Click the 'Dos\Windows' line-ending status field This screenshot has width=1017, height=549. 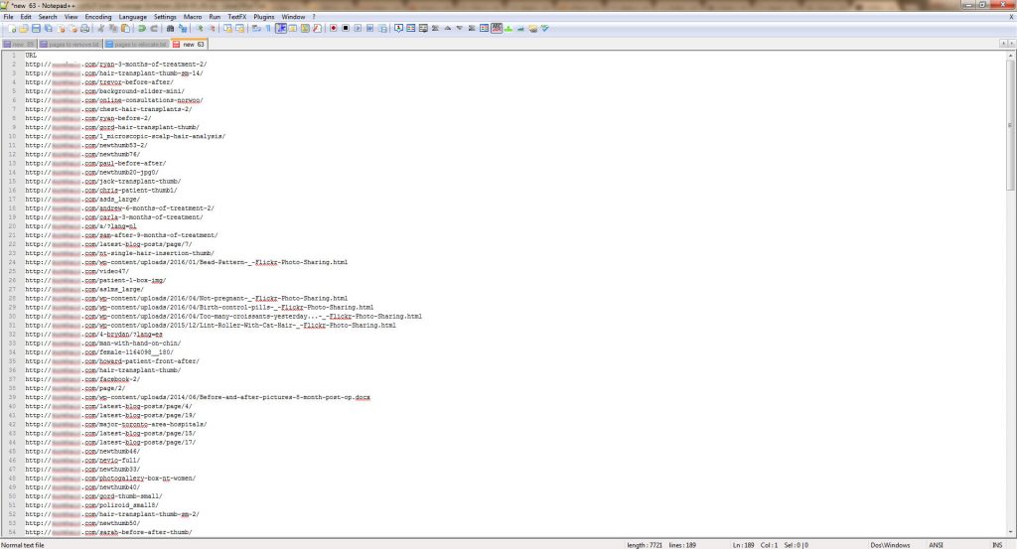pyautogui.click(x=890, y=545)
